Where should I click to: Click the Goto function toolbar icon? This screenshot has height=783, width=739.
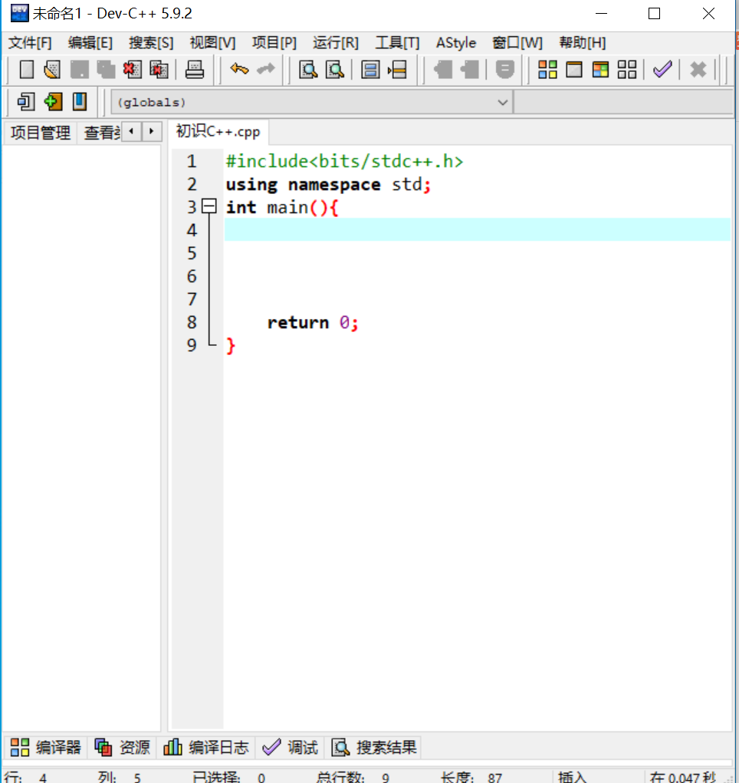(370, 70)
